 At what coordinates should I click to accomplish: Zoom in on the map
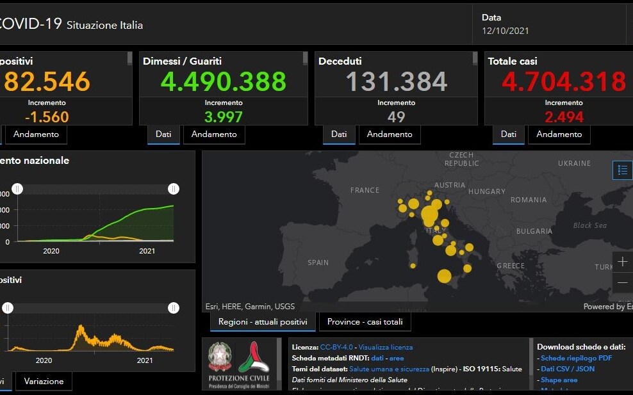click(622, 262)
